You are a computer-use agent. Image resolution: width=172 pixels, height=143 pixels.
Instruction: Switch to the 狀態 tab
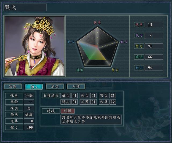pos(13,86)
